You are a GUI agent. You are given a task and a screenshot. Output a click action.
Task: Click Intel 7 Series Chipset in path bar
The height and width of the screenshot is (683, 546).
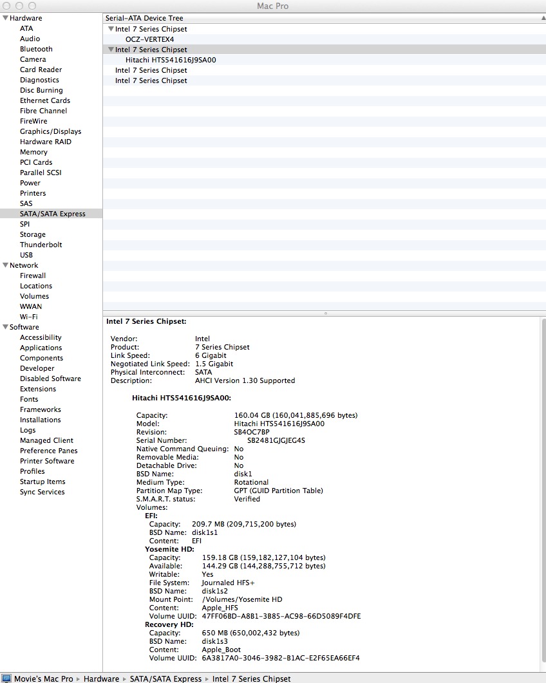tap(251, 678)
